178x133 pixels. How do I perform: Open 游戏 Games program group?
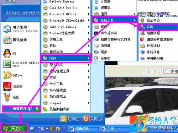(66, 78)
